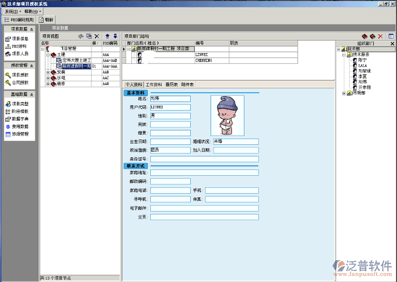
Task: Click red X delete icon in 项目视图 toolbar
Action: tap(97, 36)
